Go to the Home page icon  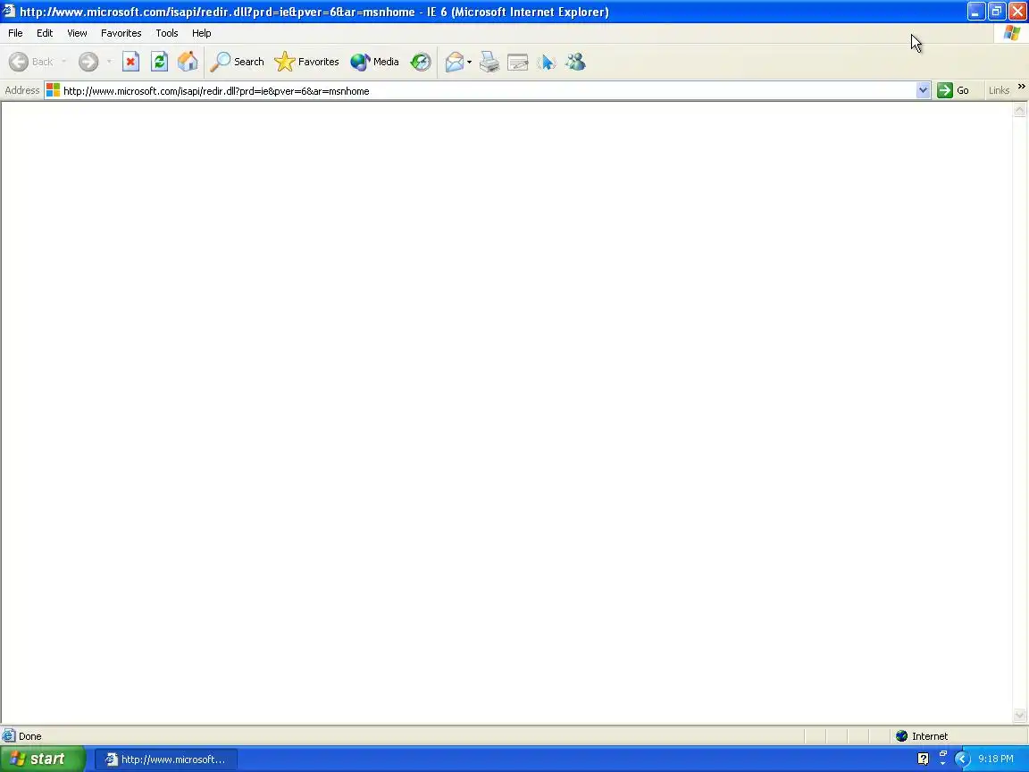click(x=188, y=62)
